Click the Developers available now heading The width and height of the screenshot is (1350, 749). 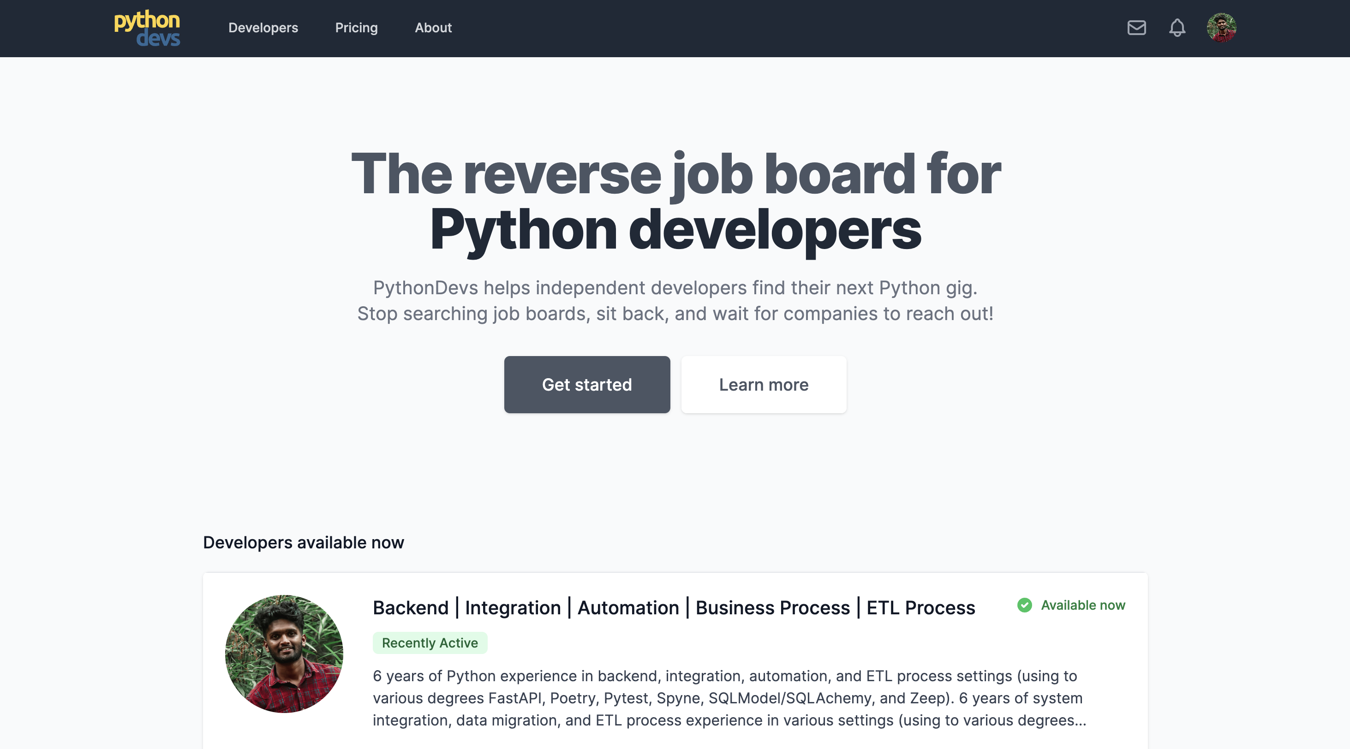pos(304,542)
